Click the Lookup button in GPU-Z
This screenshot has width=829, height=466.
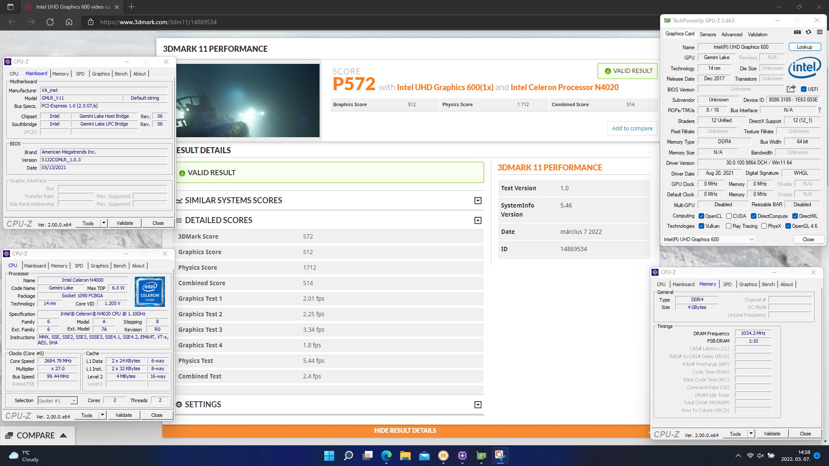click(805, 47)
